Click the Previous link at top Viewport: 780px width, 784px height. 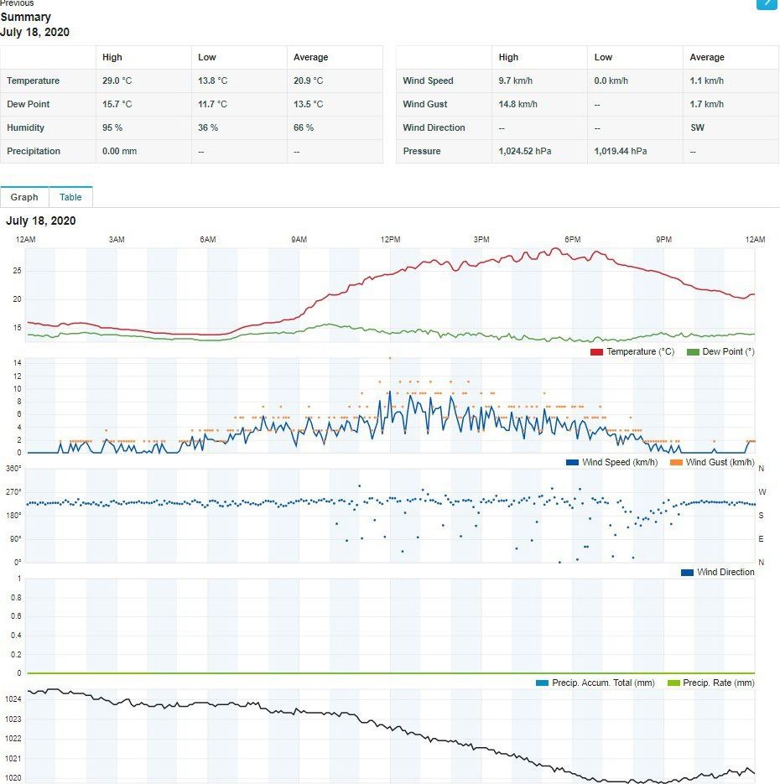[17, 3]
